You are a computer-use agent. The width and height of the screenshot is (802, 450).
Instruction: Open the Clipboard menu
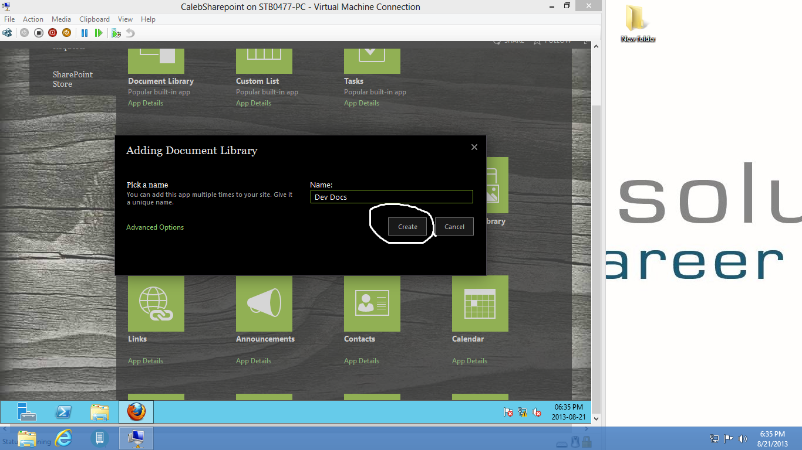(94, 19)
